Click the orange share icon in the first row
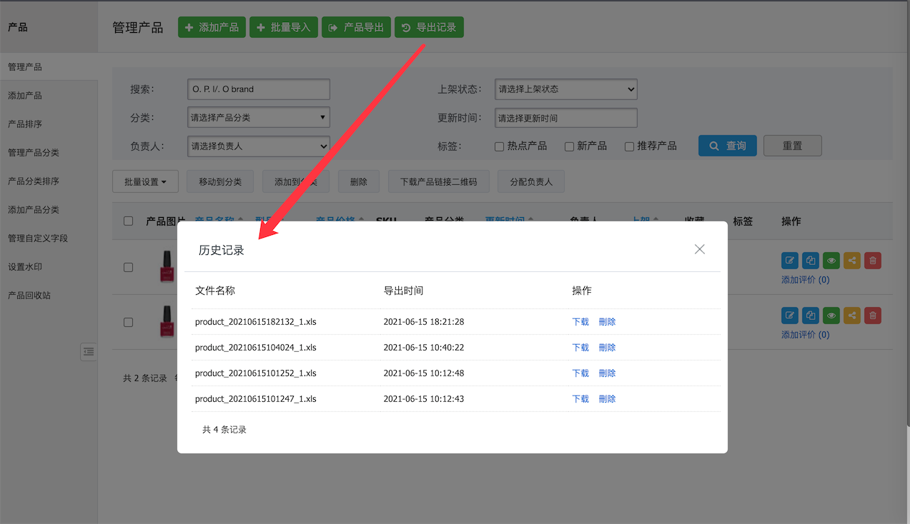Image resolution: width=910 pixels, height=524 pixels. pos(851,261)
